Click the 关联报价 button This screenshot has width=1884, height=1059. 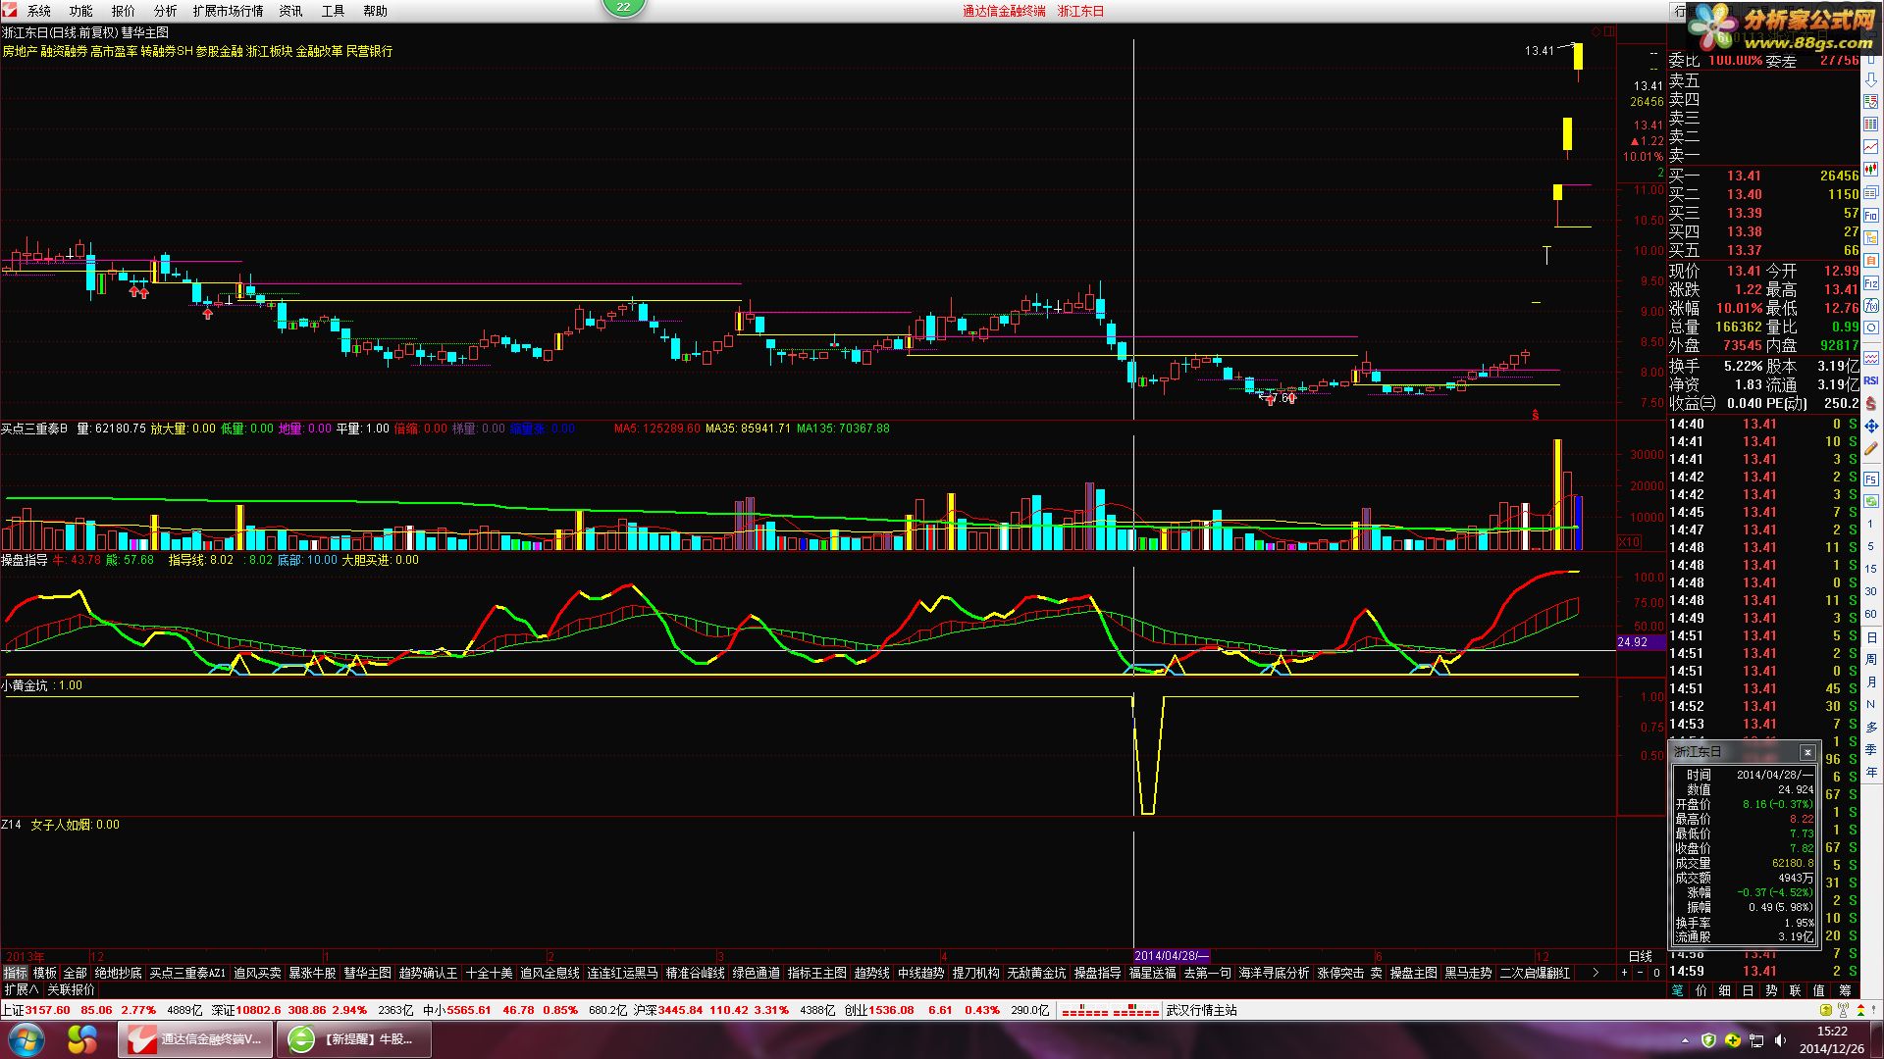(71, 990)
